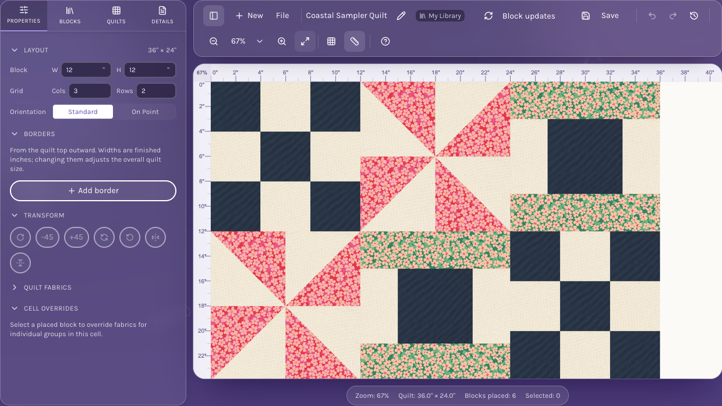Click "Selected: 0" status entry

click(x=543, y=396)
